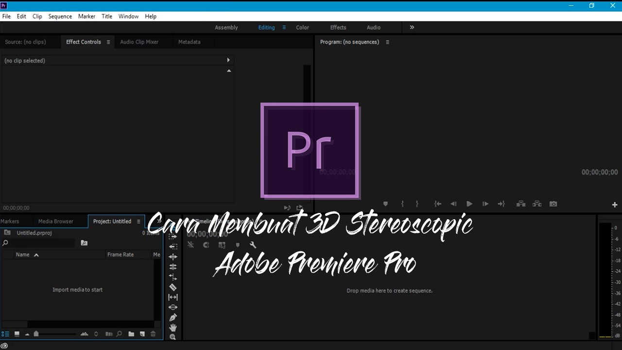Image resolution: width=622 pixels, height=350 pixels.
Task: Open the Sequence menu
Action: (x=60, y=16)
